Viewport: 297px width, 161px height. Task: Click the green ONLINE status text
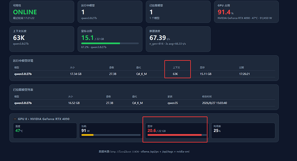click(x=25, y=12)
